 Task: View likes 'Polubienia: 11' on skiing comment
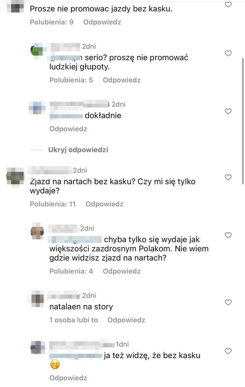point(53,204)
